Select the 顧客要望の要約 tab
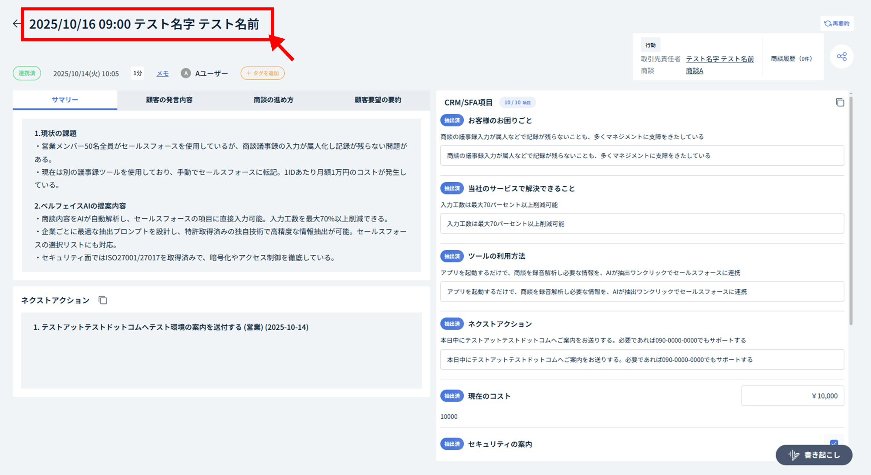The width and height of the screenshot is (871, 475). 378,100
